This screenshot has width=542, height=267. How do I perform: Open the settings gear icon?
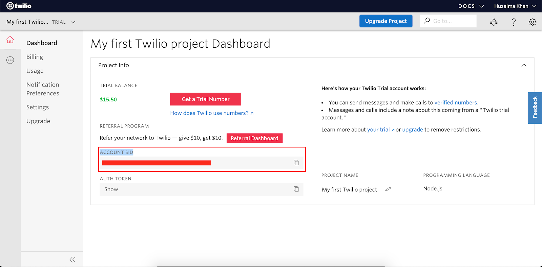(533, 22)
